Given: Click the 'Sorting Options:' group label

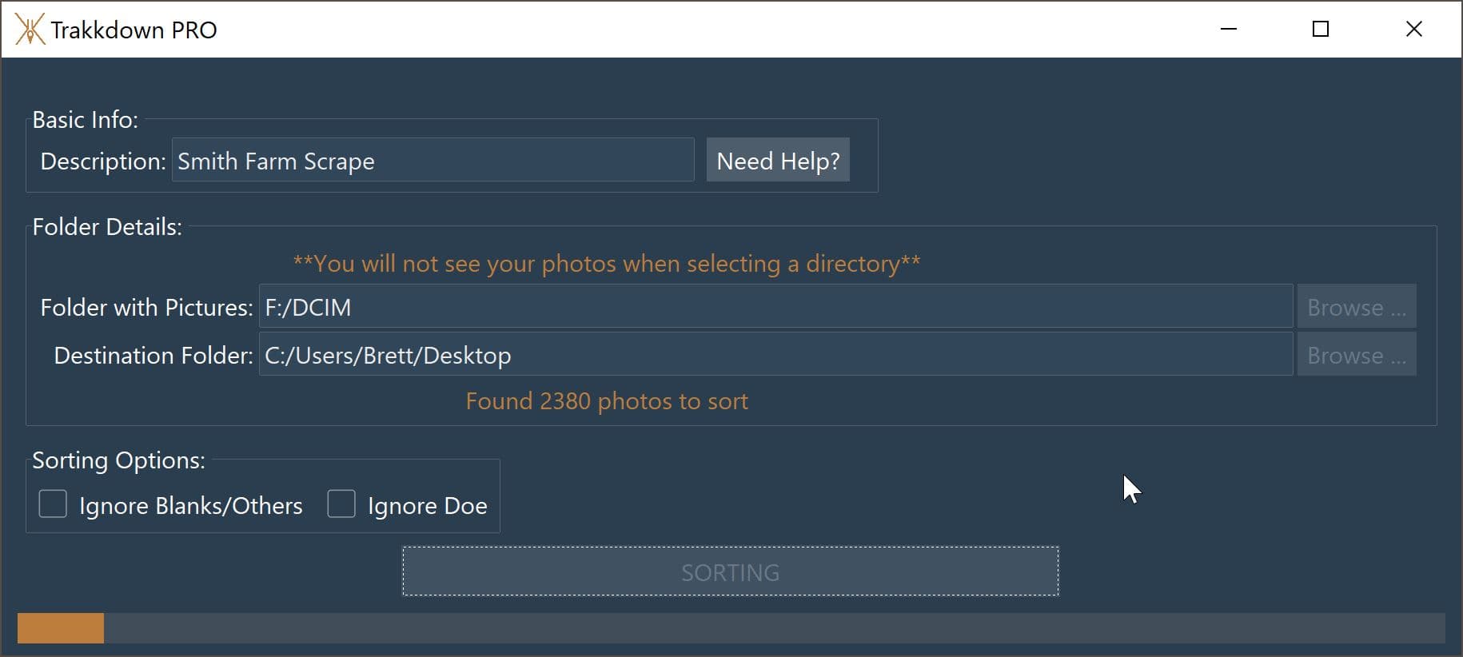Looking at the screenshot, I should (118, 460).
